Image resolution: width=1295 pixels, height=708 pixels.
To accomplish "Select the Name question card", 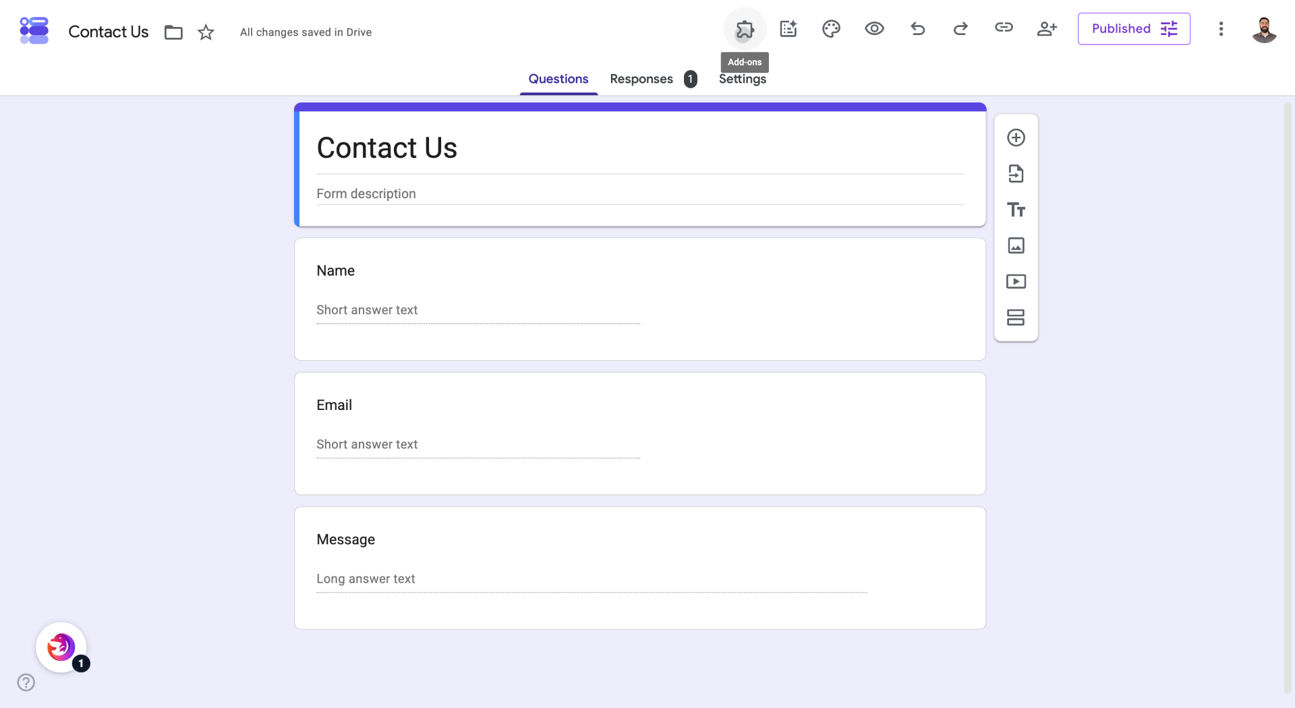I will click(640, 299).
